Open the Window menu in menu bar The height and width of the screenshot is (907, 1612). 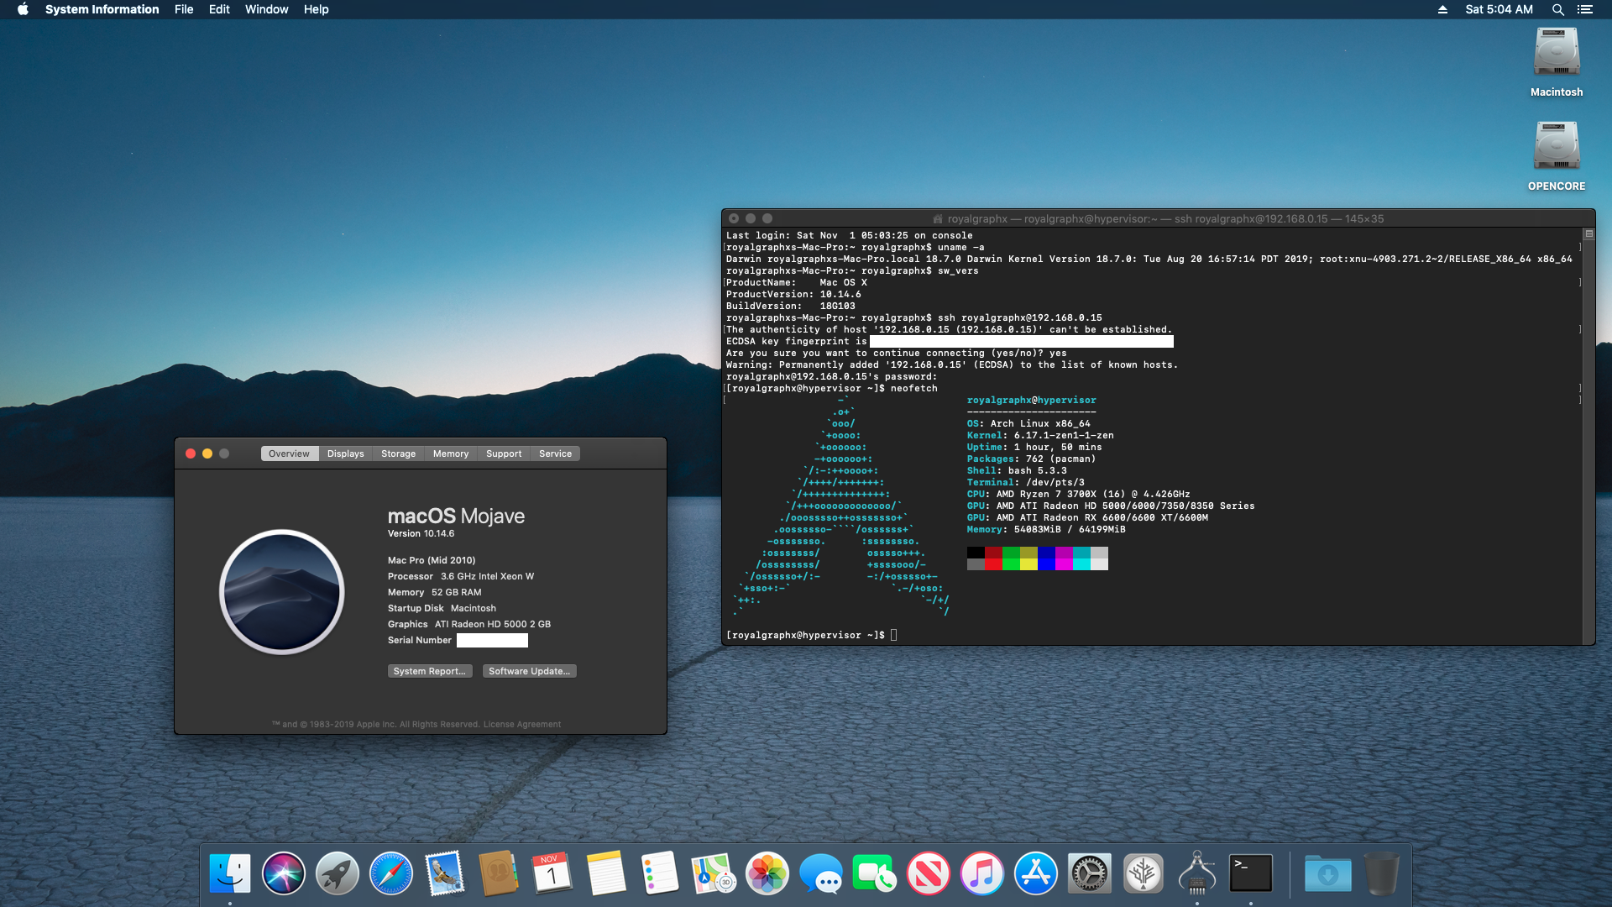(266, 9)
